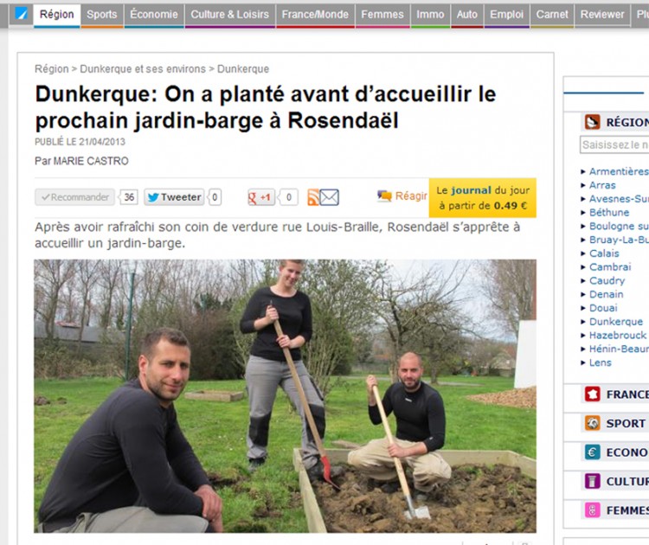The image size is (649, 545).
Task: Click the Google +1 button
Action: [261, 197]
